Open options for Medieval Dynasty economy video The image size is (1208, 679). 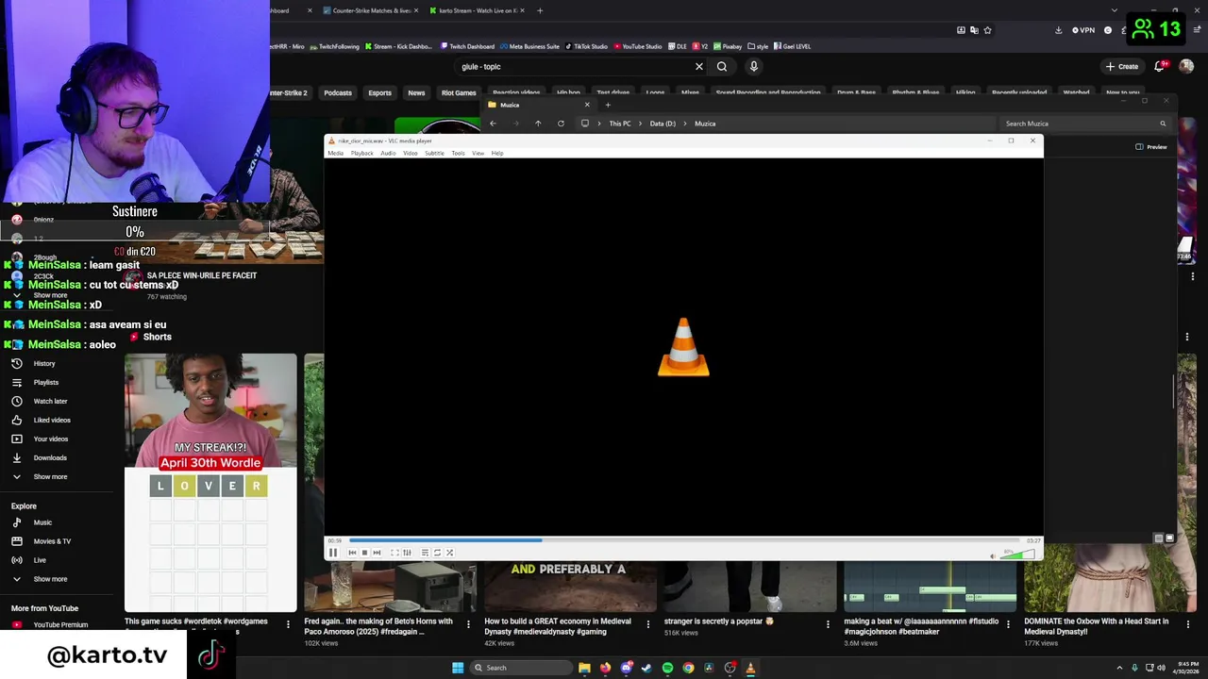coord(648,624)
